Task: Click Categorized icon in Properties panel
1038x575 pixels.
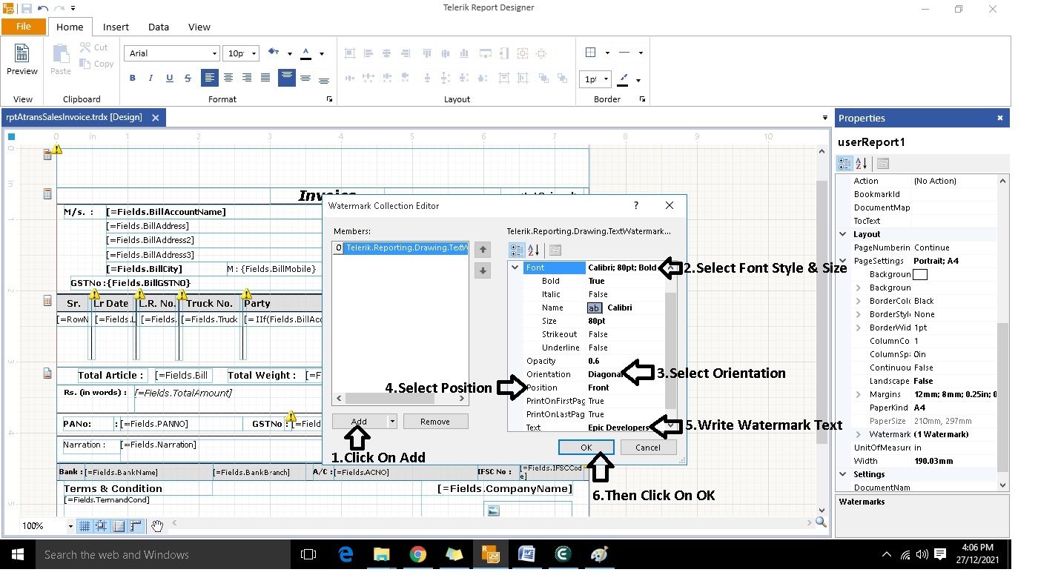Action: point(844,164)
